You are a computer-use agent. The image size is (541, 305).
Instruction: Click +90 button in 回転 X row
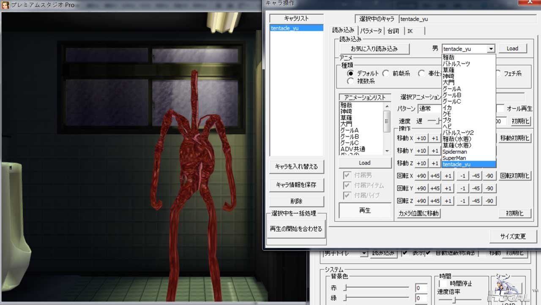pyautogui.click(x=421, y=176)
